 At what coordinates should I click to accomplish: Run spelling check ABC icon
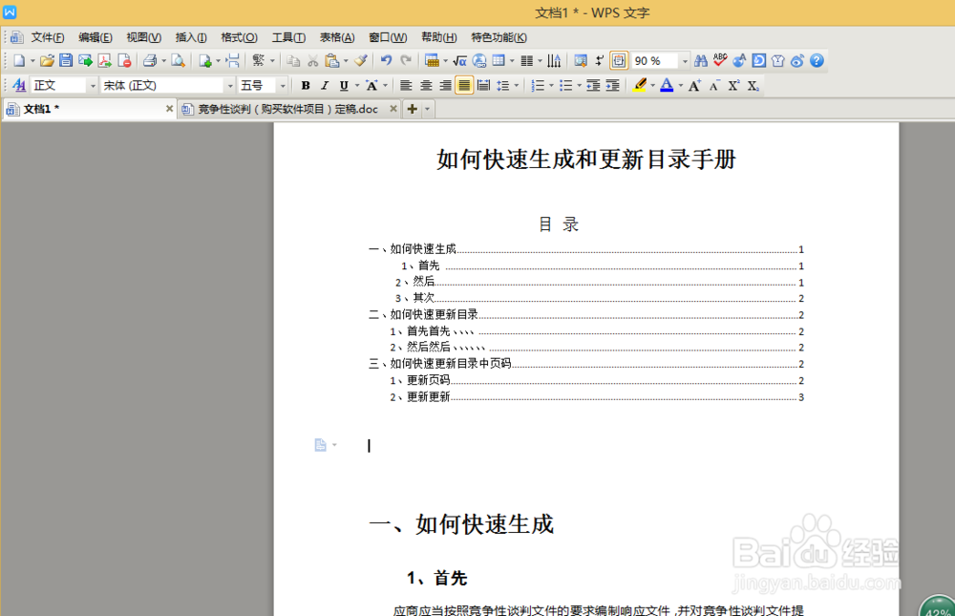click(720, 60)
